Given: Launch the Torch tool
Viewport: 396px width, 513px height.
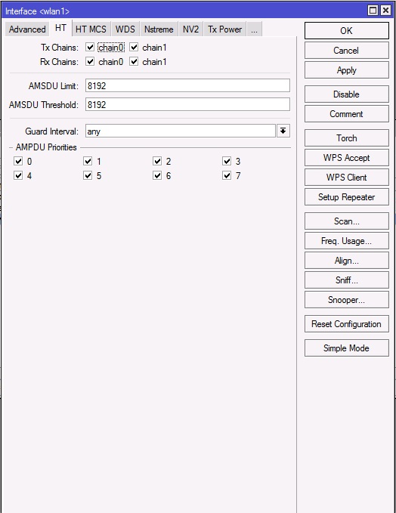Looking at the screenshot, I should click(x=347, y=138).
